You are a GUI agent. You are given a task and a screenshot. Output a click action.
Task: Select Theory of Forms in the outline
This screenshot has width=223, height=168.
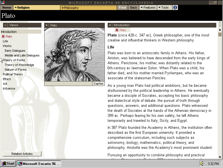coord(14,60)
